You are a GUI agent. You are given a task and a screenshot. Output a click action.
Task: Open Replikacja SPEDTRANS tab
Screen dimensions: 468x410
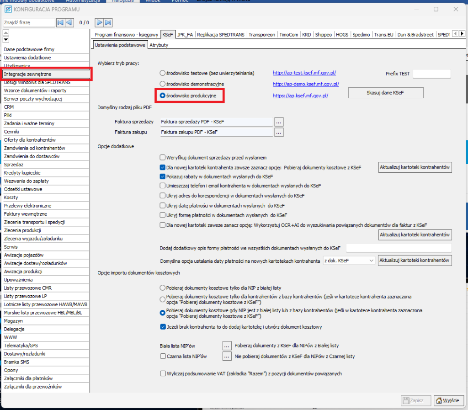pos(221,35)
